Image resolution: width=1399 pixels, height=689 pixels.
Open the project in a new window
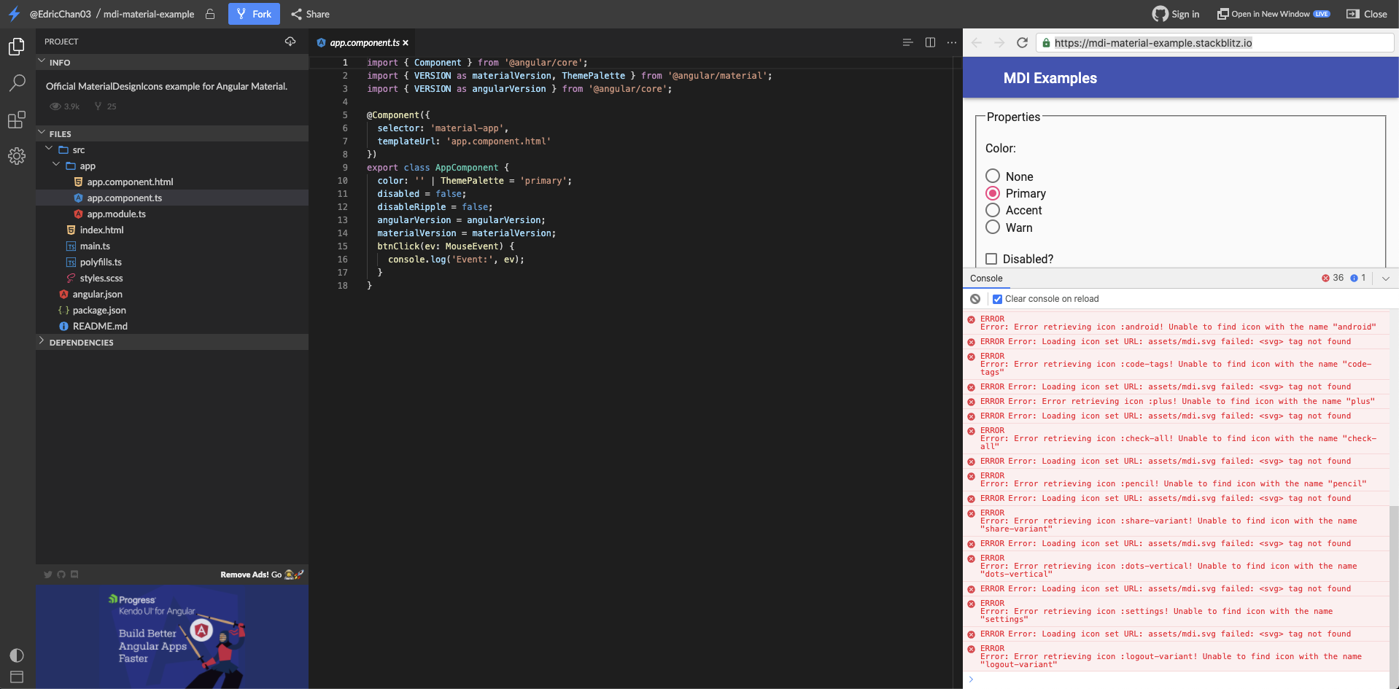click(x=1273, y=13)
